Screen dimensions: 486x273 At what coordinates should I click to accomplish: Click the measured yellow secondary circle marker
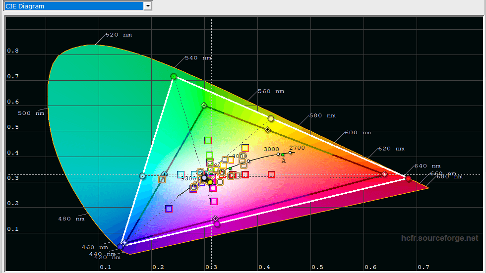pos(271,118)
